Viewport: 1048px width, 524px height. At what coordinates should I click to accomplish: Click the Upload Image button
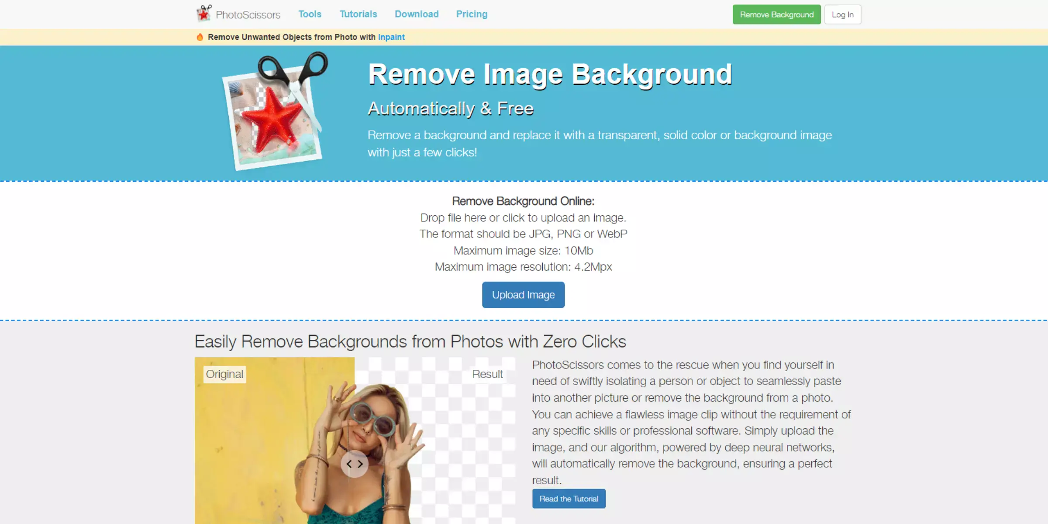tap(524, 295)
